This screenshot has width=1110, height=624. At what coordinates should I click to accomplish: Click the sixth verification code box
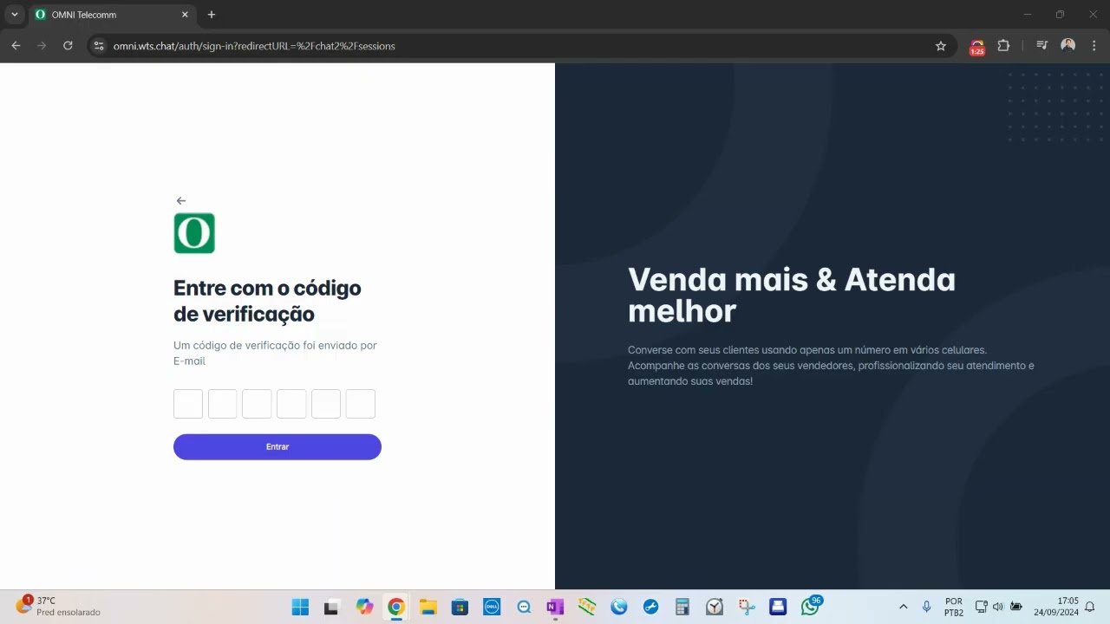(x=360, y=404)
